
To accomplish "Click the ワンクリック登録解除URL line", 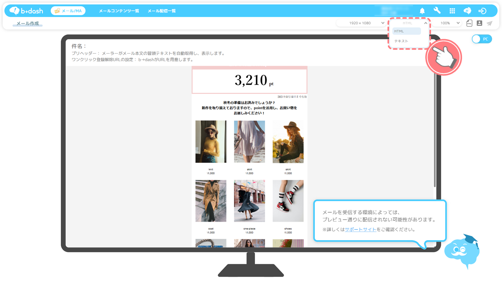I will click(133, 60).
